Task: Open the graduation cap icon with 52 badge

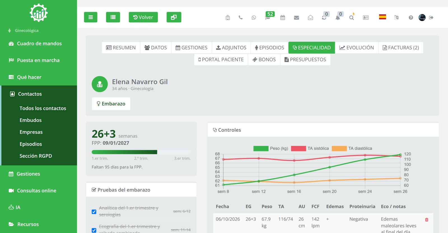Action: coord(268,17)
